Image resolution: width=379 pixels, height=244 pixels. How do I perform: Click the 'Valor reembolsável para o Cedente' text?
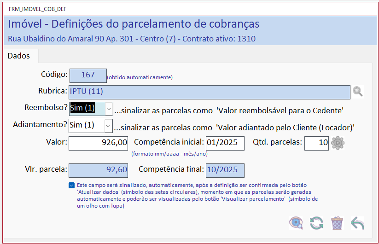[x=280, y=110]
